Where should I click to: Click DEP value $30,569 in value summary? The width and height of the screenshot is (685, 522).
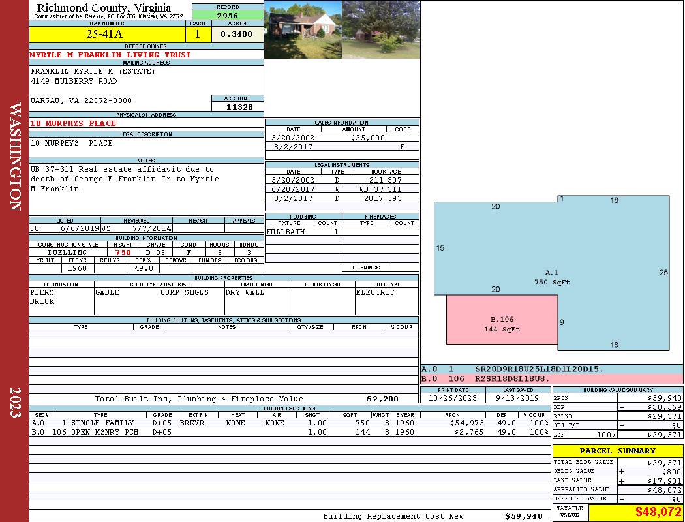coord(664,407)
